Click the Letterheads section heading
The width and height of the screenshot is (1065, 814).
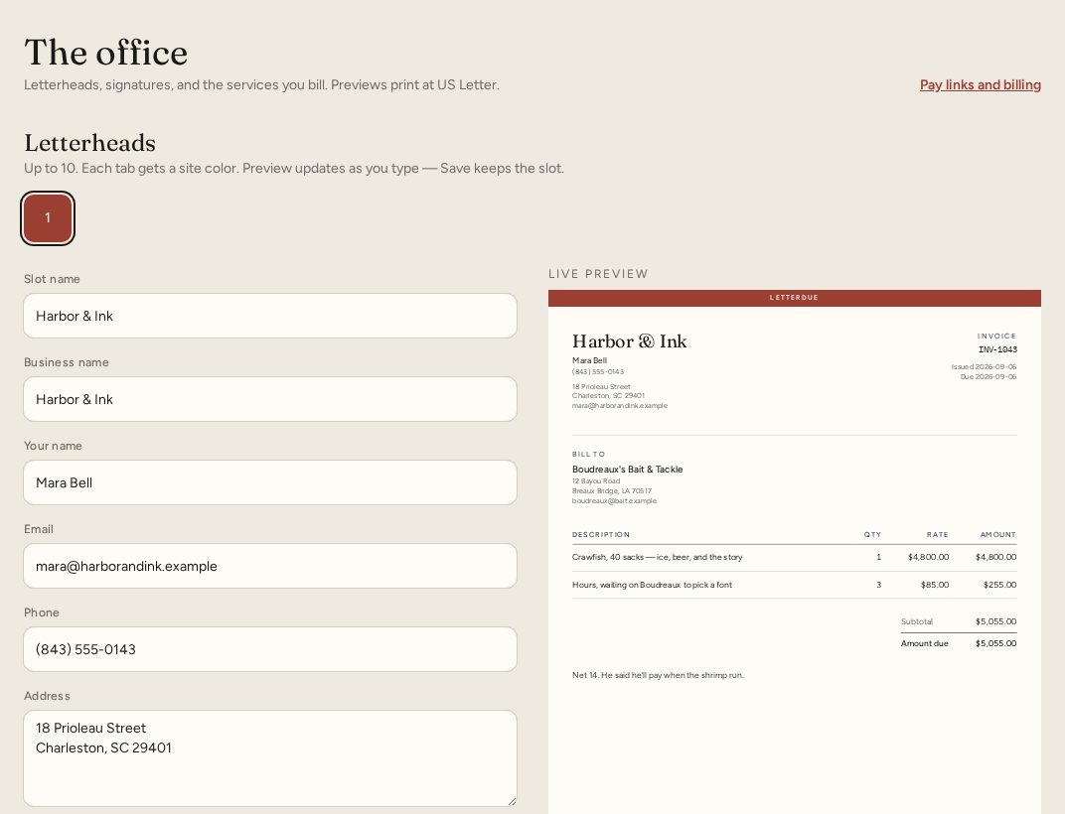click(89, 143)
